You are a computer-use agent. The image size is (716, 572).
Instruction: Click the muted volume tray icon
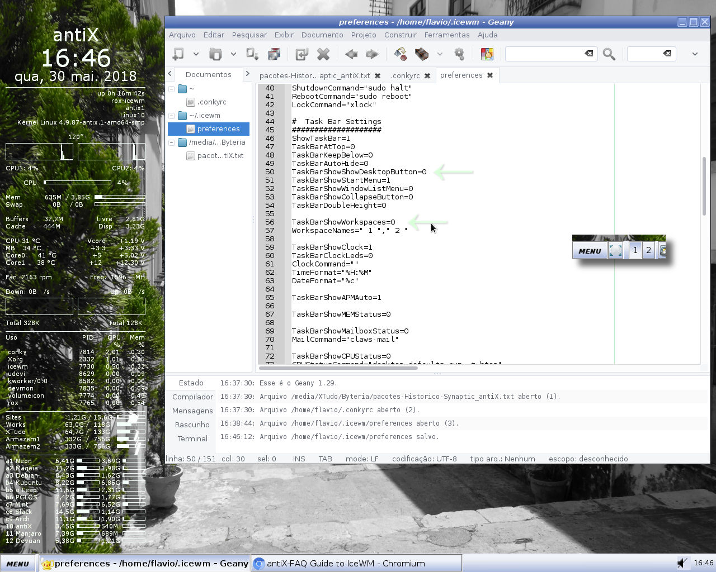682,563
